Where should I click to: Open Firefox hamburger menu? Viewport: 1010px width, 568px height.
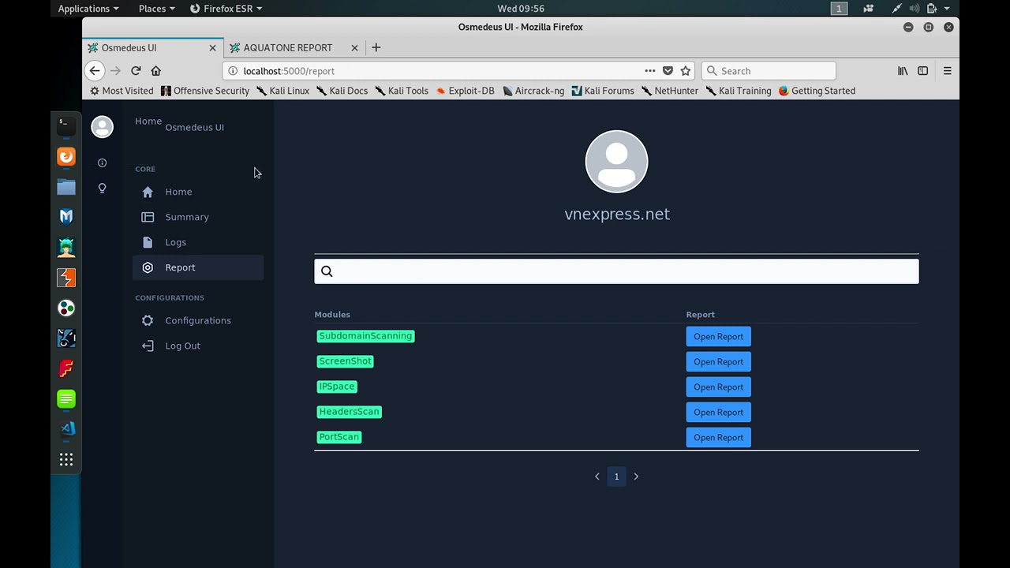(947, 70)
